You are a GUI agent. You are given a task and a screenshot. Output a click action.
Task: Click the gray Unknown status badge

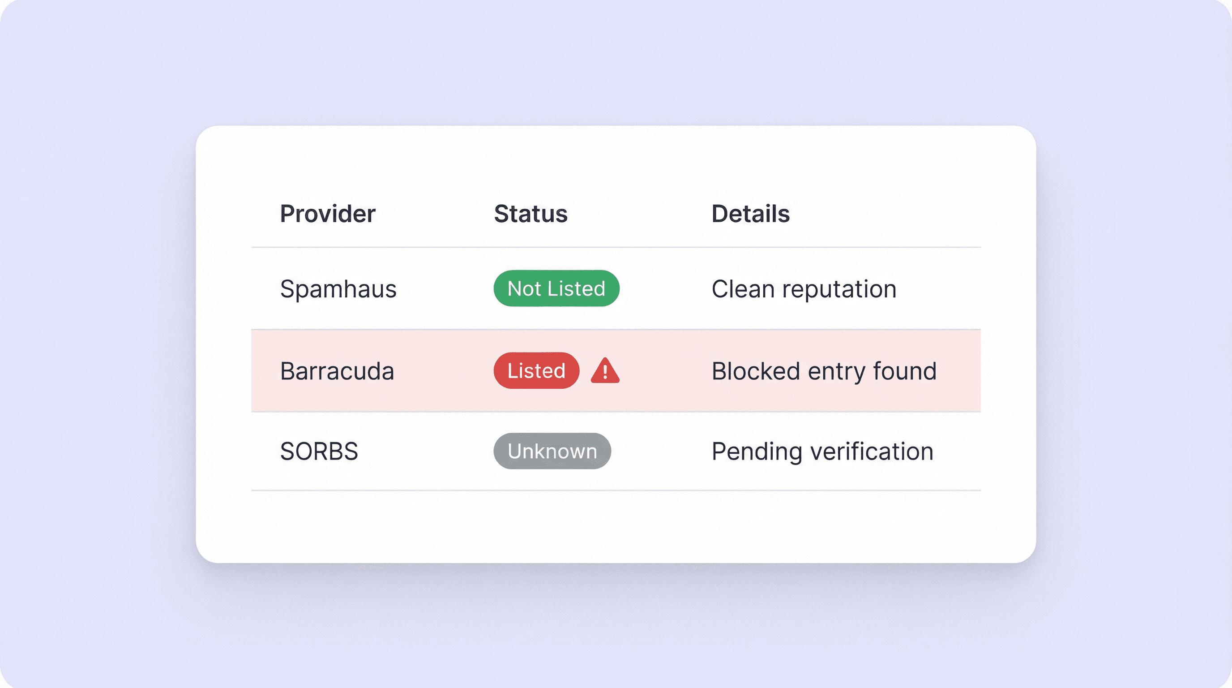[552, 451]
